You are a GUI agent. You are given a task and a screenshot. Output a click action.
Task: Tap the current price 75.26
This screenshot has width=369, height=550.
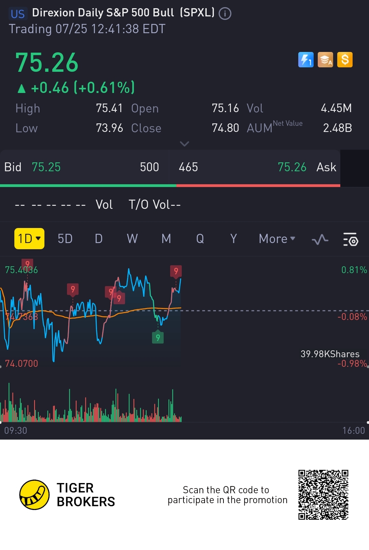(x=47, y=63)
